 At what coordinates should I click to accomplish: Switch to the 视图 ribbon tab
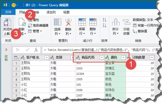(x=66, y=12)
